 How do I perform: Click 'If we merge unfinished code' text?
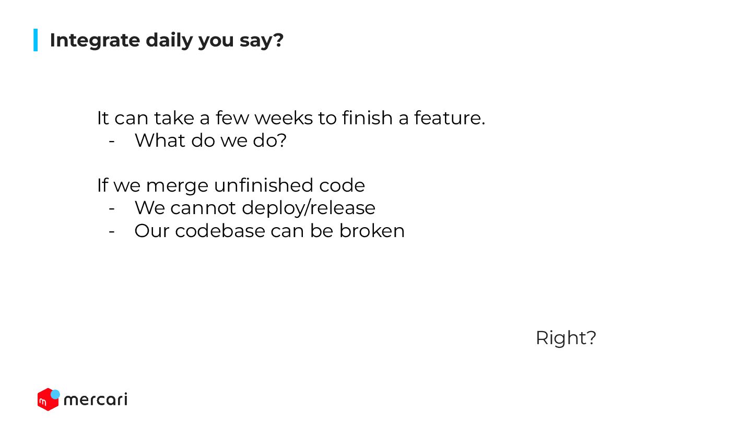(x=231, y=185)
